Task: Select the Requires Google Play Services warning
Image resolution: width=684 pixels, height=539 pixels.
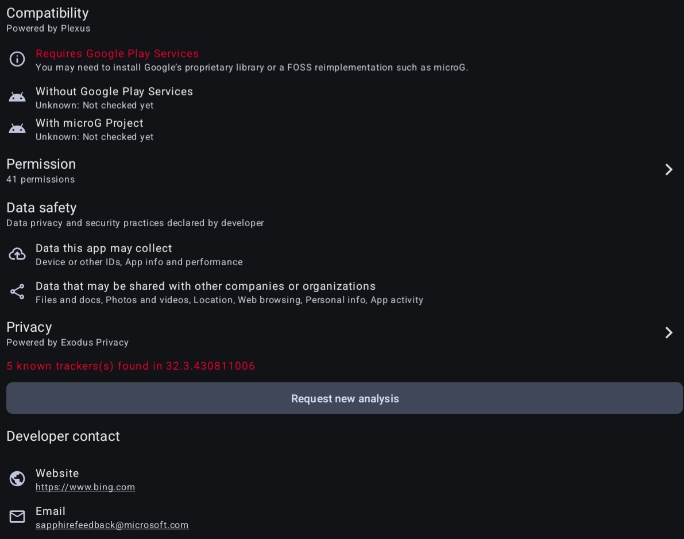Action: pos(117,54)
